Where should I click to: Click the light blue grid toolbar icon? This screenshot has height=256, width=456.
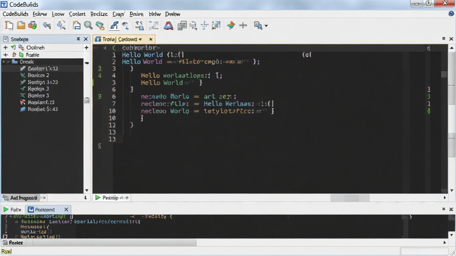(154, 25)
